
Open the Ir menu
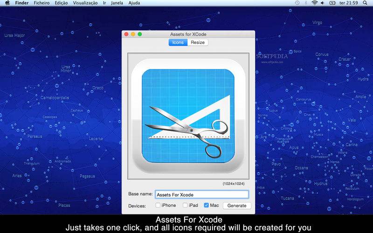(x=104, y=3)
